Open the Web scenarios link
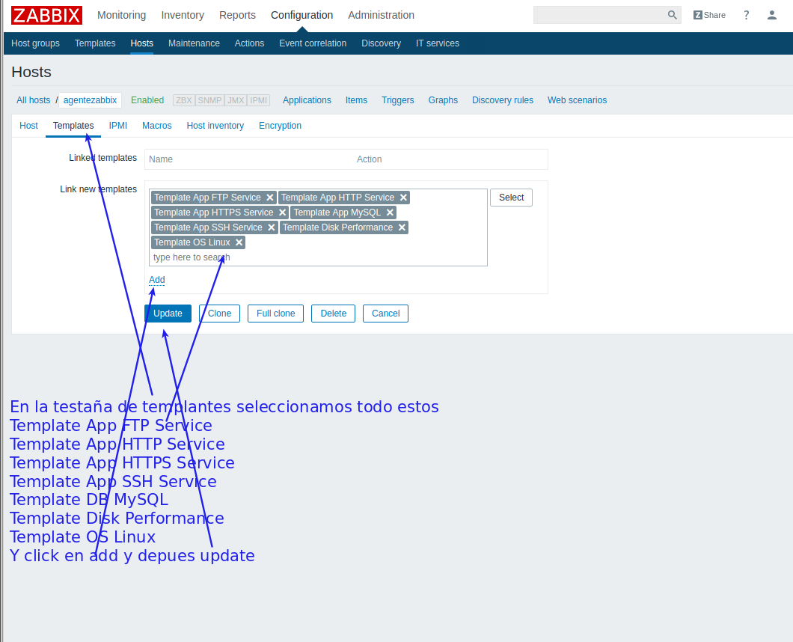 tap(577, 100)
